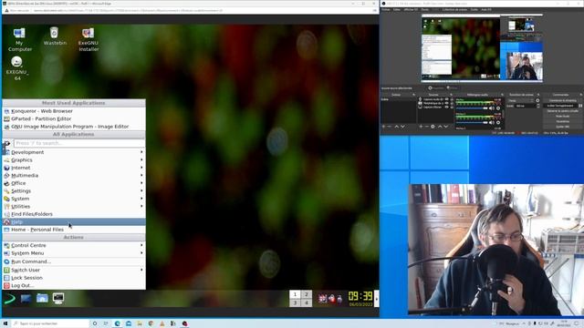
Task: Move source up with Sources up arrow
Action: click(x=440, y=127)
